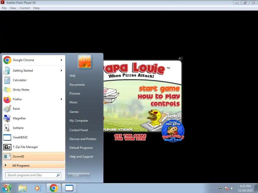Screen dimensions: 258x193
Task: Open Control Panel
Action: [79, 130]
